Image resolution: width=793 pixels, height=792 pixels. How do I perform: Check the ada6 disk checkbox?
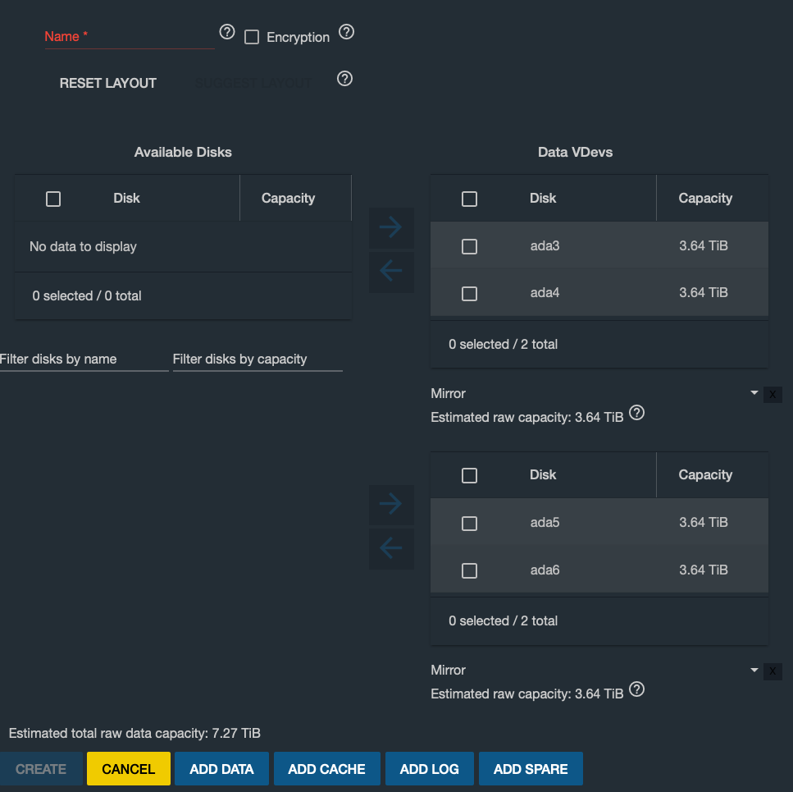click(x=469, y=571)
